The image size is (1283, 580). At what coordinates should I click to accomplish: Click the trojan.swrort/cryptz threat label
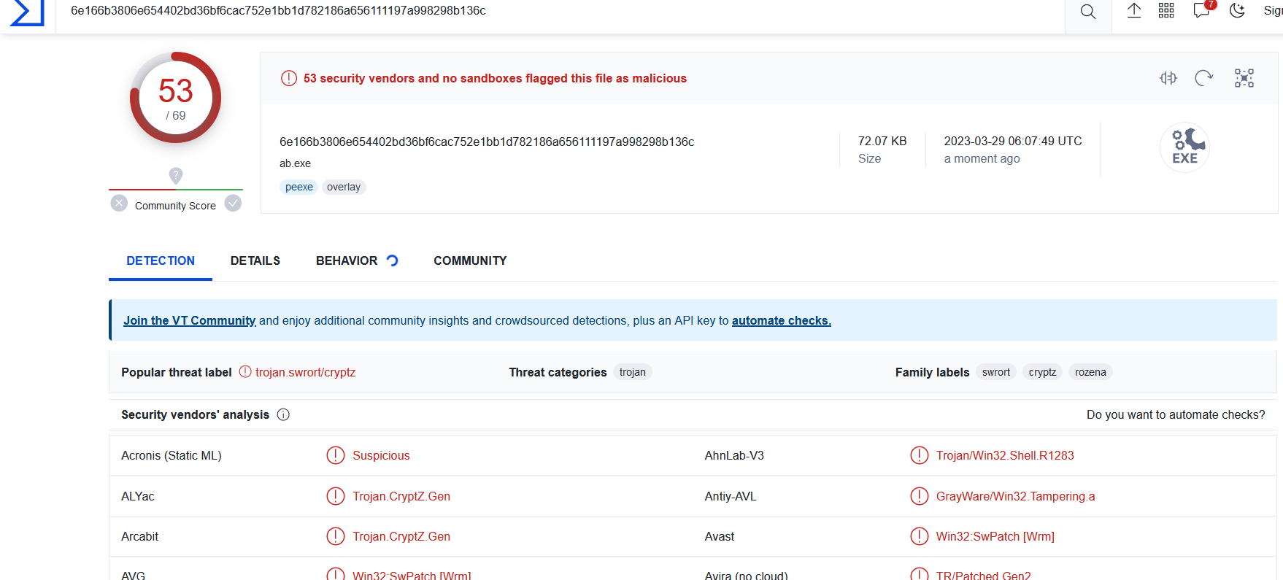tap(305, 372)
